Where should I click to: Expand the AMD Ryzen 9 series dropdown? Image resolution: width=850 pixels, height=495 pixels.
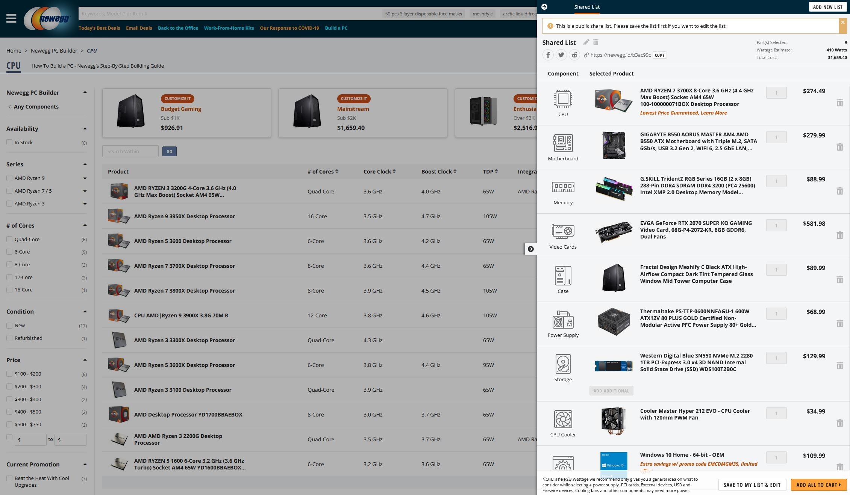[x=85, y=178]
